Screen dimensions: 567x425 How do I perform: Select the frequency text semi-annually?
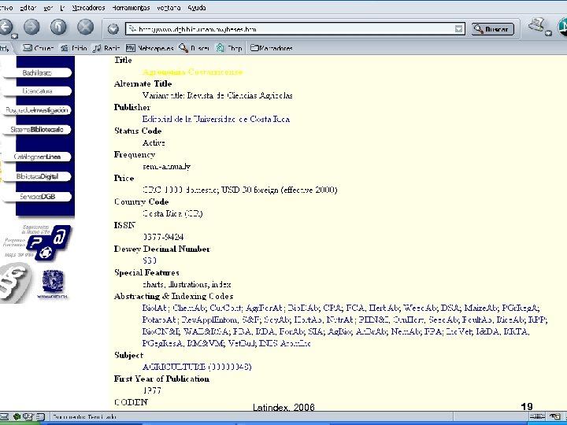(x=166, y=166)
